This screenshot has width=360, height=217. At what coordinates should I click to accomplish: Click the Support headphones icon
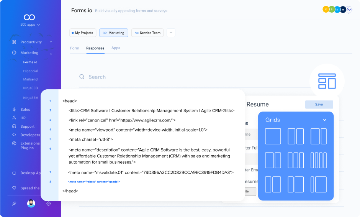click(14, 127)
